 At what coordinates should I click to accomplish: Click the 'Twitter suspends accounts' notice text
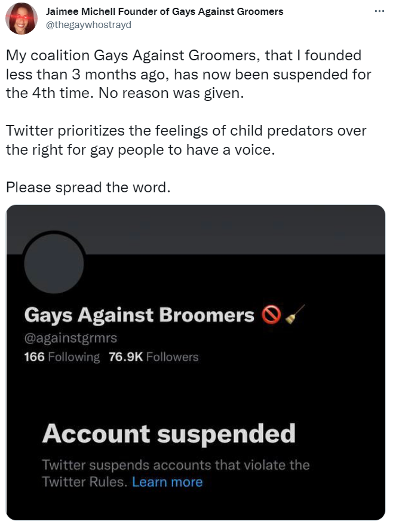pos(176,465)
